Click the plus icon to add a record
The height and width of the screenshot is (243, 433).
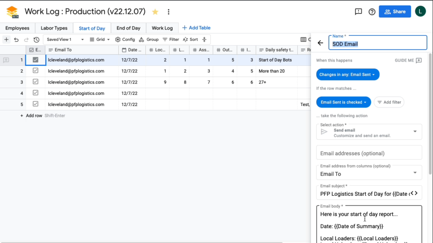pyautogui.click(x=6, y=40)
